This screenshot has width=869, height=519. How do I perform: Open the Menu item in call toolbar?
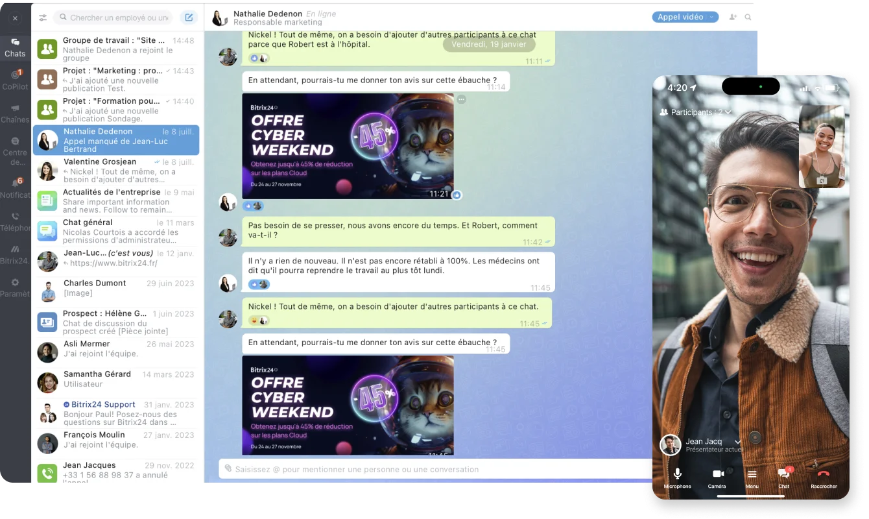point(752,476)
